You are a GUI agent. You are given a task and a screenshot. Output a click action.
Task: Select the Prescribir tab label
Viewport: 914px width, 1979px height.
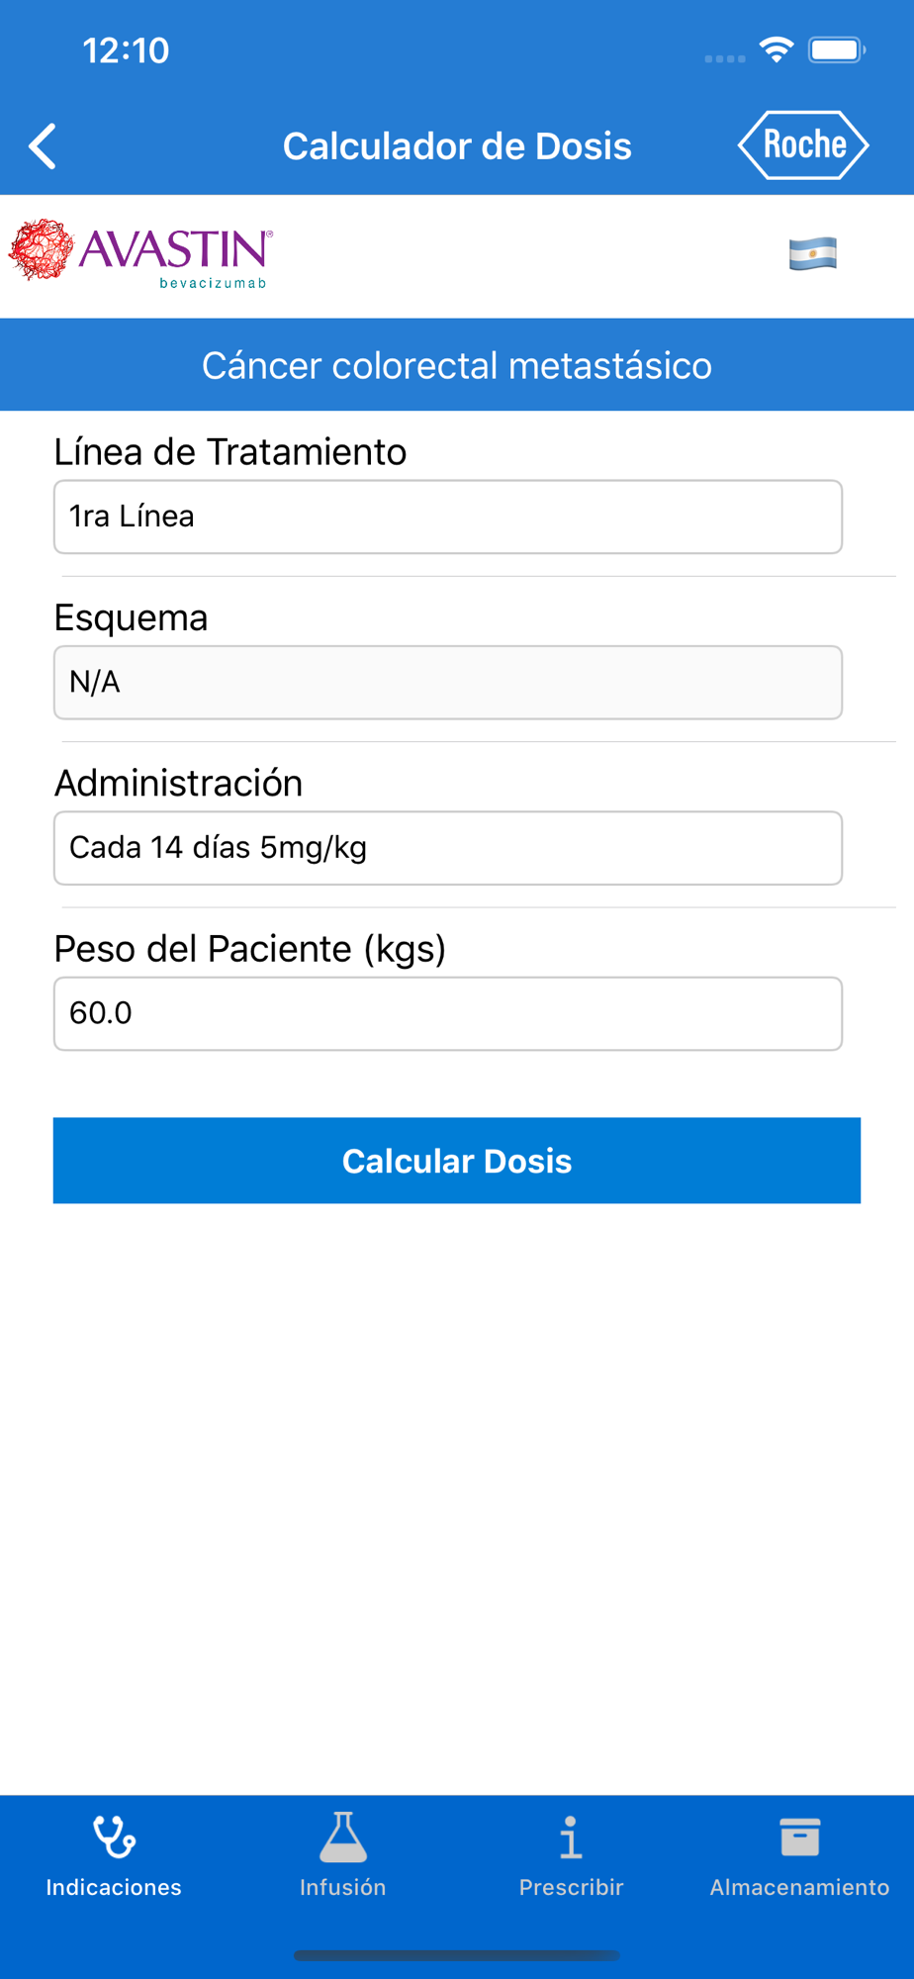coord(571,1887)
